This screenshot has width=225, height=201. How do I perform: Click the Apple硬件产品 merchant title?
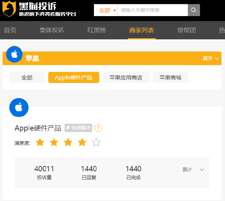(38, 128)
